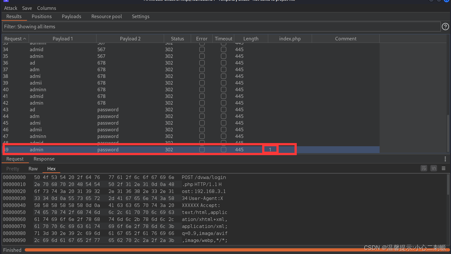Viewport: 451px width, 254px height.
Task: Select request row 35 admin 567
Action: pos(191,56)
